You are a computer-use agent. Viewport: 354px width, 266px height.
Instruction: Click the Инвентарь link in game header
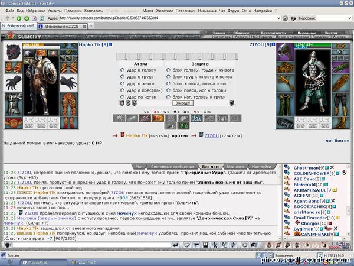point(221,37)
